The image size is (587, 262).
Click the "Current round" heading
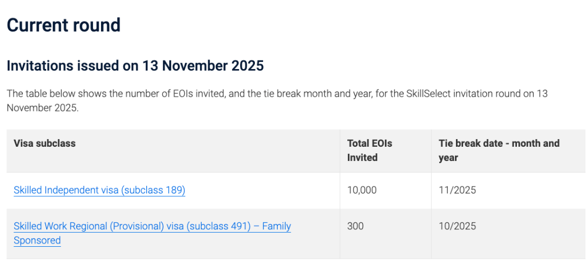coord(64,25)
